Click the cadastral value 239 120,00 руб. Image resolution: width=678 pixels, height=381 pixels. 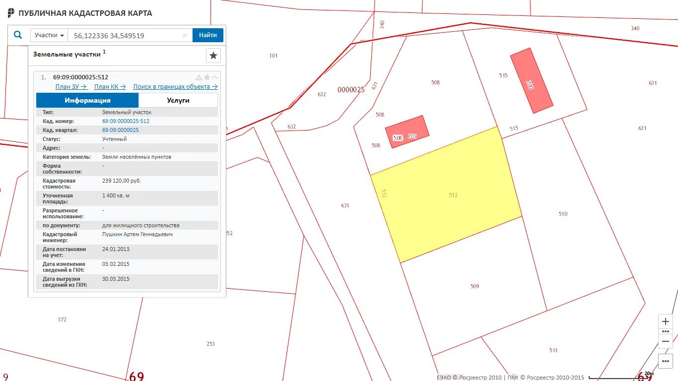pyautogui.click(x=122, y=181)
